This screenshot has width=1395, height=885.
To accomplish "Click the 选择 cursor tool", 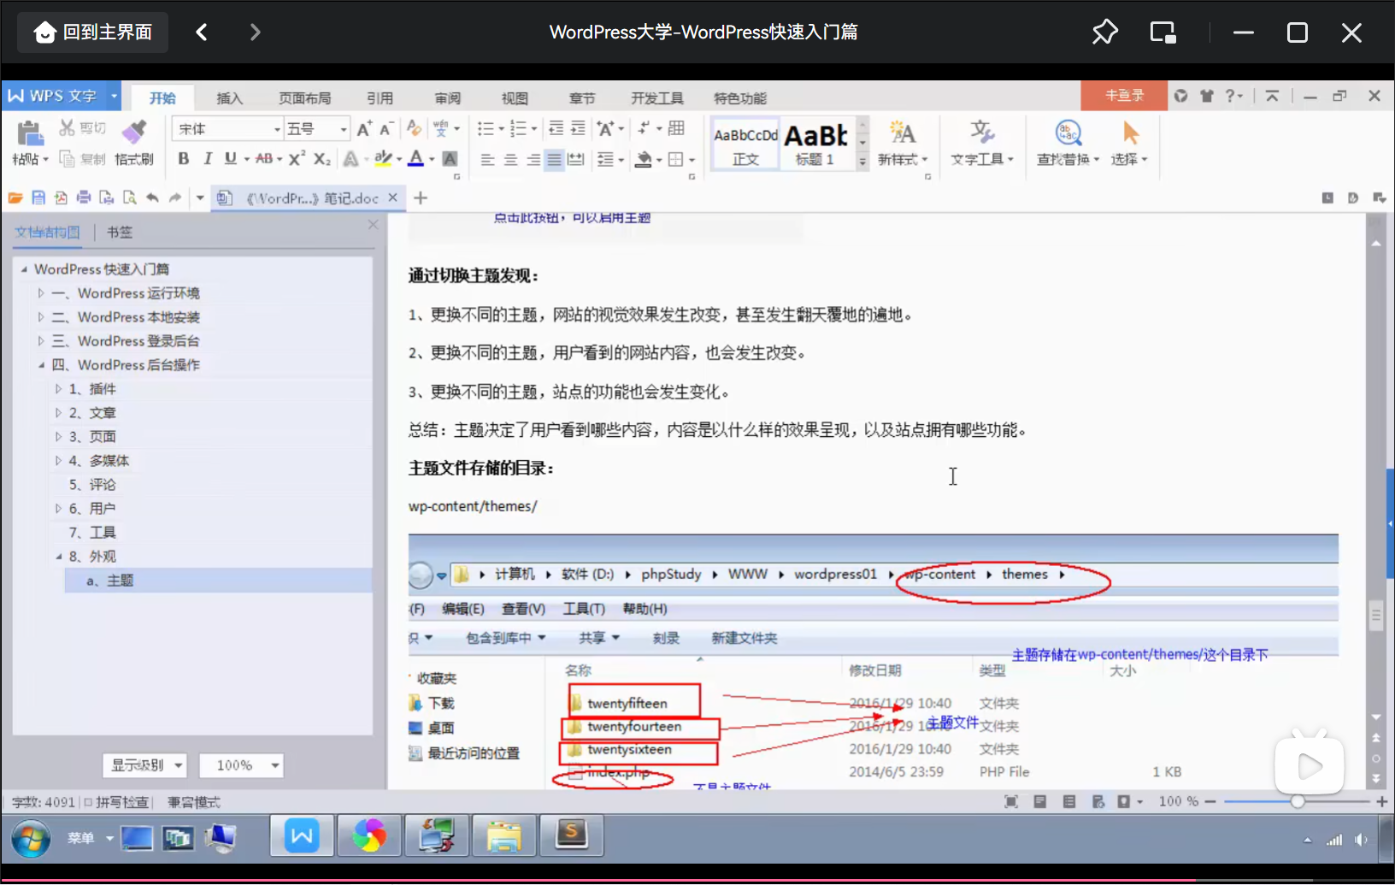I will click(1130, 143).
